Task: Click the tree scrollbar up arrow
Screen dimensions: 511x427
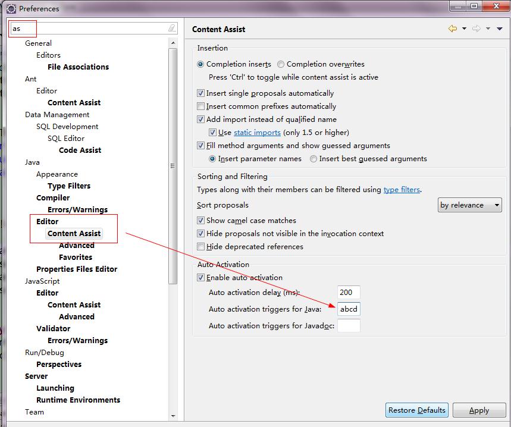Action: click(x=173, y=43)
